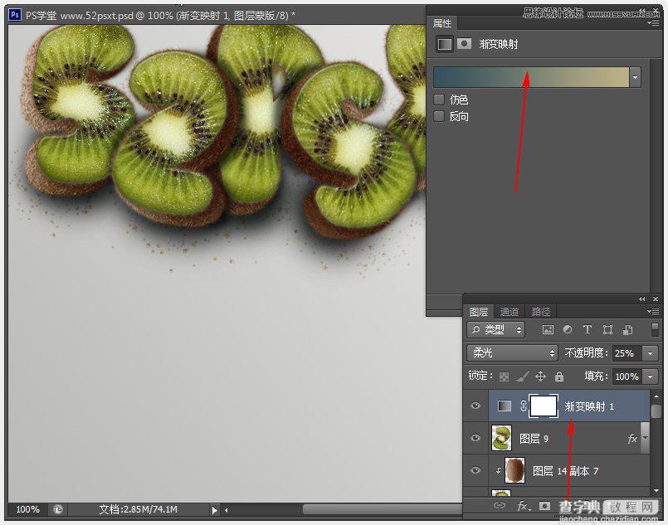Click layers list scroll up arrow
Screen dimensions: 668x525
pyautogui.click(x=656, y=396)
